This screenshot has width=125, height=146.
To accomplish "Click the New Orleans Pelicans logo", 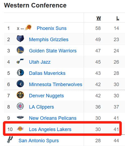I will coord(20,117).
